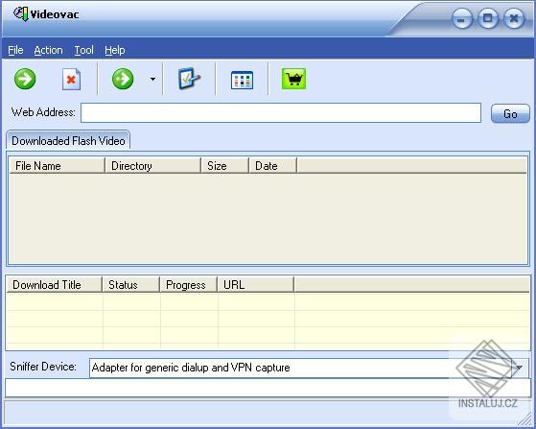Click the colored grid window icon
Viewport: 536px width, 429px height.
tap(242, 80)
